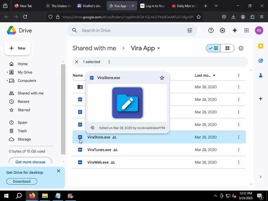
Task: Open the Support help icon
Action: (x=211, y=30)
